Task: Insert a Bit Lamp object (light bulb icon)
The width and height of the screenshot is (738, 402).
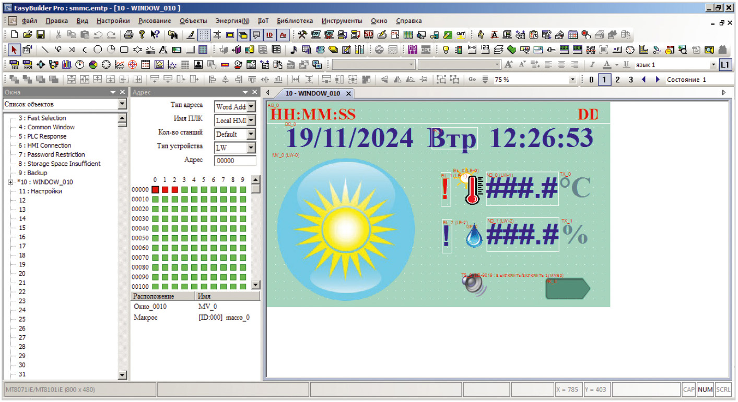Action: 446,50
